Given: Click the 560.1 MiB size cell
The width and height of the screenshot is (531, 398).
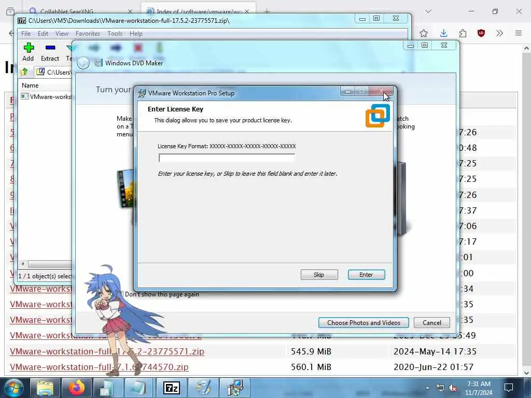Looking at the screenshot, I should 311,367.
